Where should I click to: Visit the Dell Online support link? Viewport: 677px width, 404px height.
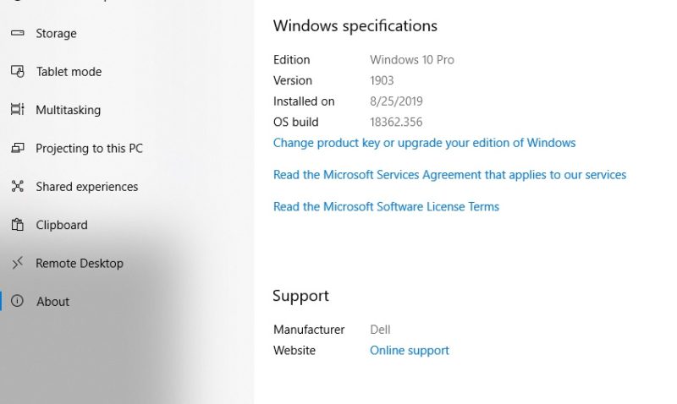410,351
